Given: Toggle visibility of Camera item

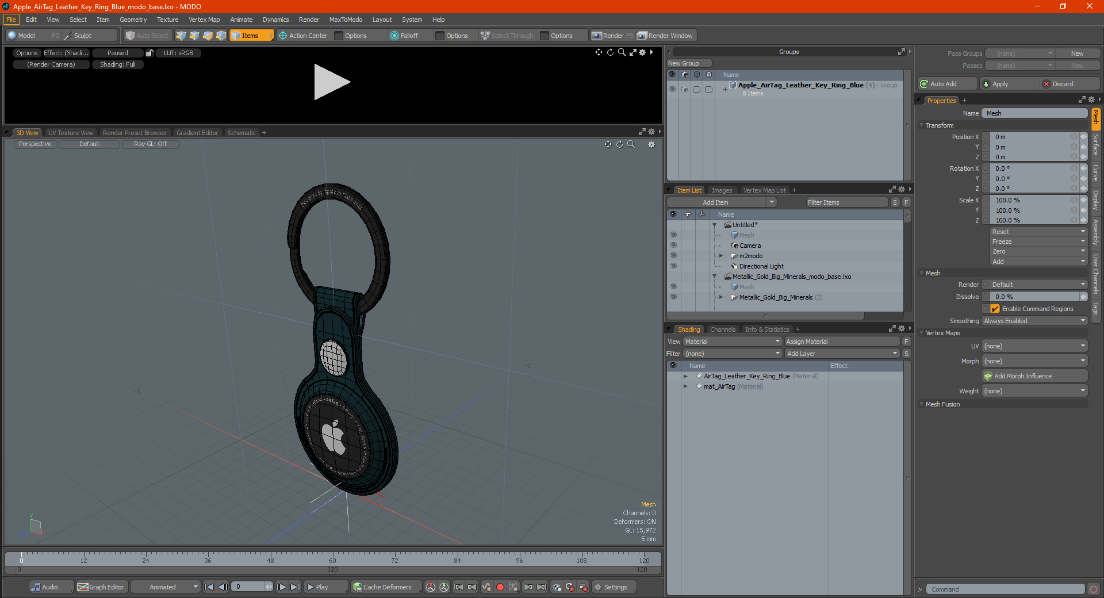Looking at the screenshot, I should click(673, 246).
